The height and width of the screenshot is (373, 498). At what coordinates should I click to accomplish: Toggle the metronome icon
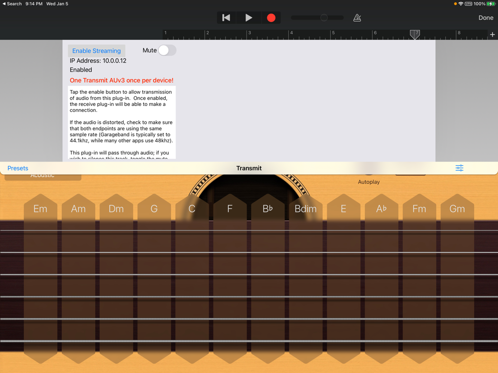[357, 18]
